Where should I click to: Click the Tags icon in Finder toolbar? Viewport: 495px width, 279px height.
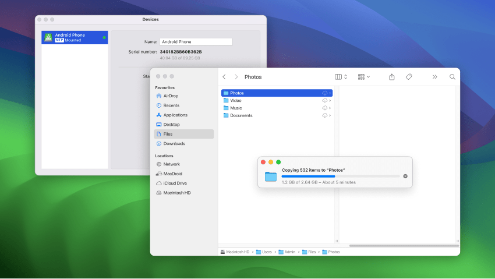pyautogui.click(x=409, y=77)
